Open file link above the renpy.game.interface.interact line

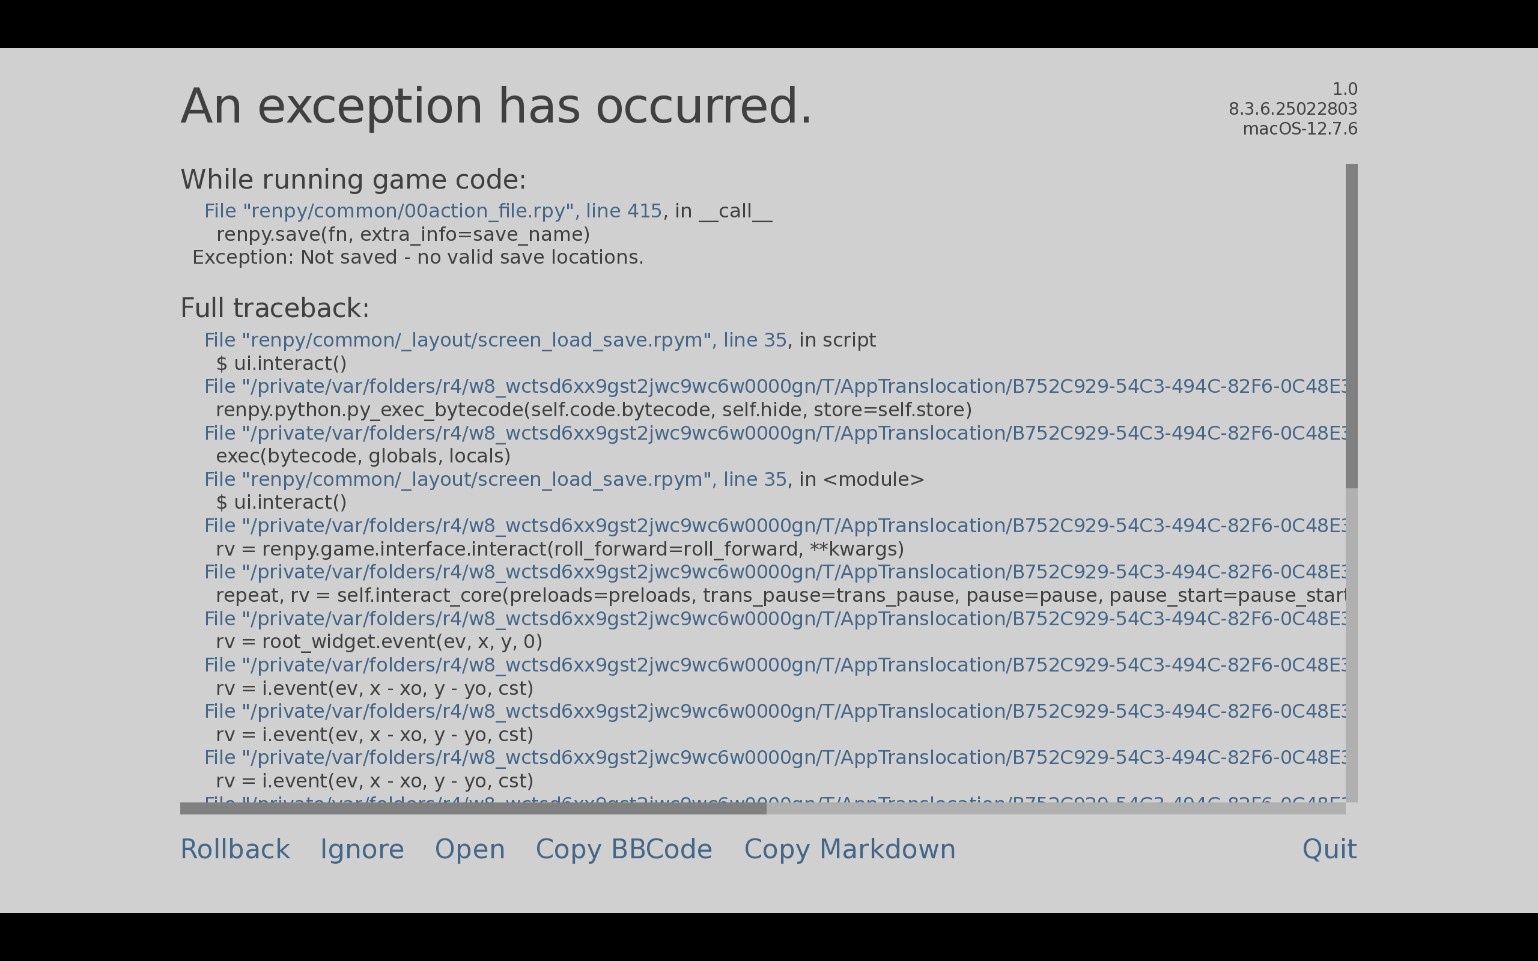(x=762, y=526)
